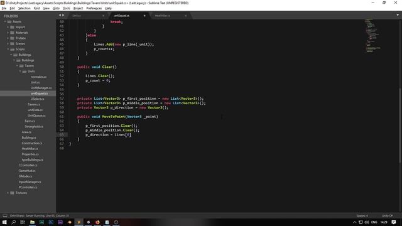Screen dimensions: 402x226
Task: Open Windows taskbar search
Action: pyautogui.click(x=14, y=222)
